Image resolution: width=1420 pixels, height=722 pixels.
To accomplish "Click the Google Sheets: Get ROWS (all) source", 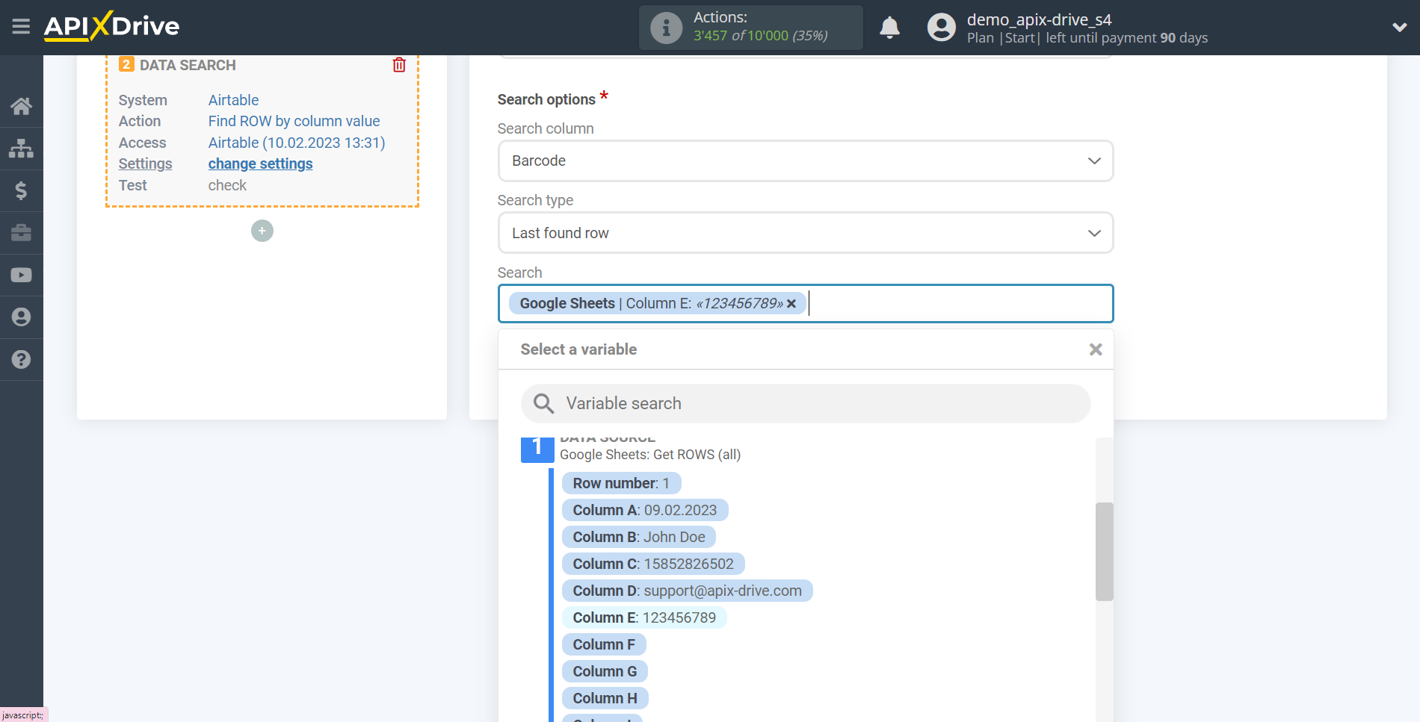I will (650, 455).
